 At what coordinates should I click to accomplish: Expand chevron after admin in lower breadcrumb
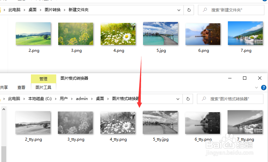tap(92, 99)
